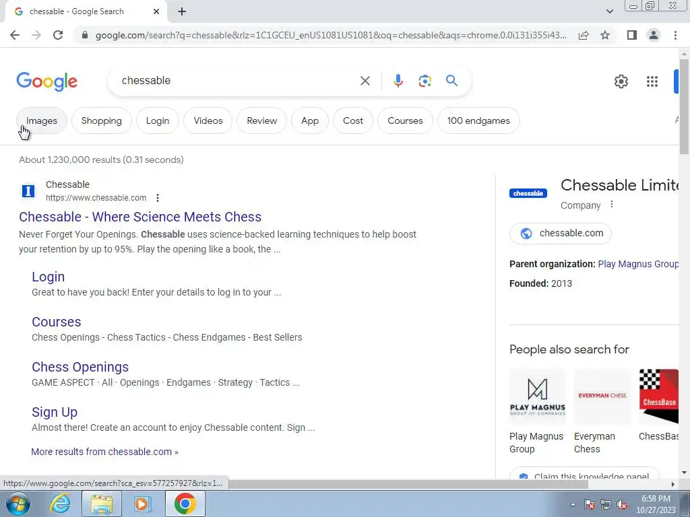Open Chrome three-dot menu
Viewport: 690px width, 517px height.
(675, 35)
